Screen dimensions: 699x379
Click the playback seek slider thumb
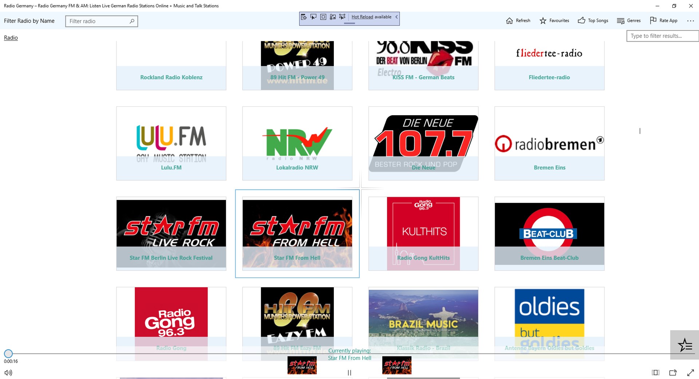(x=8, y=353)
